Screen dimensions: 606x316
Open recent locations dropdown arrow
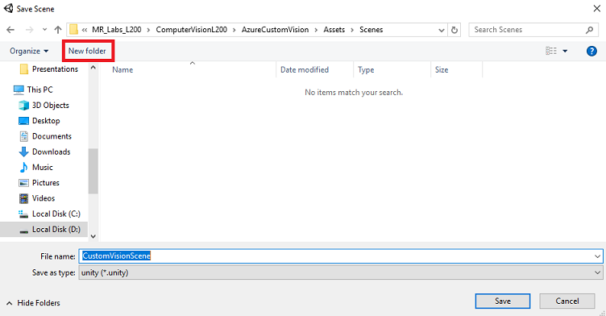45,30
